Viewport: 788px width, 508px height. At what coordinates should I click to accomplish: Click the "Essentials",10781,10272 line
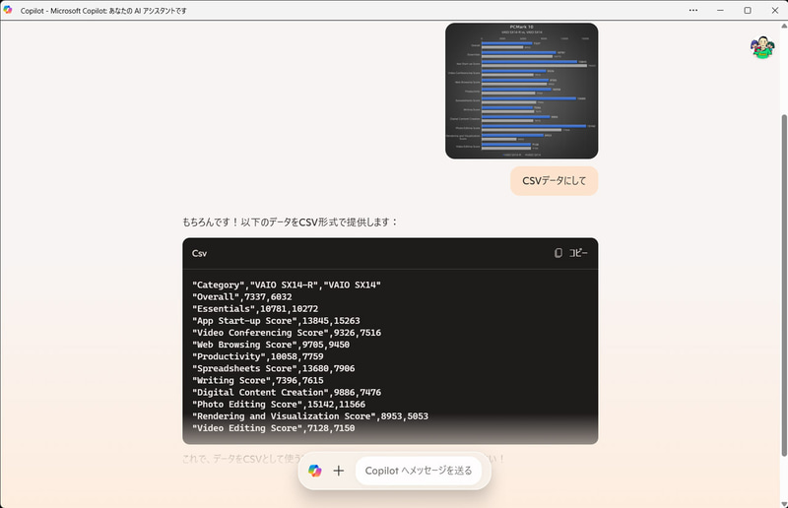255,309
